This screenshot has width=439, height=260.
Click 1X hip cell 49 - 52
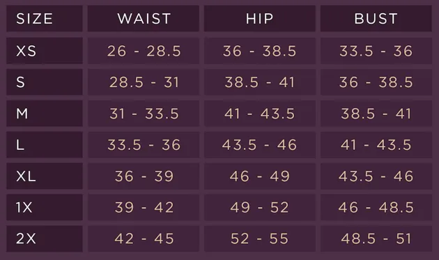pyautogui.click(x=259, y=207)
